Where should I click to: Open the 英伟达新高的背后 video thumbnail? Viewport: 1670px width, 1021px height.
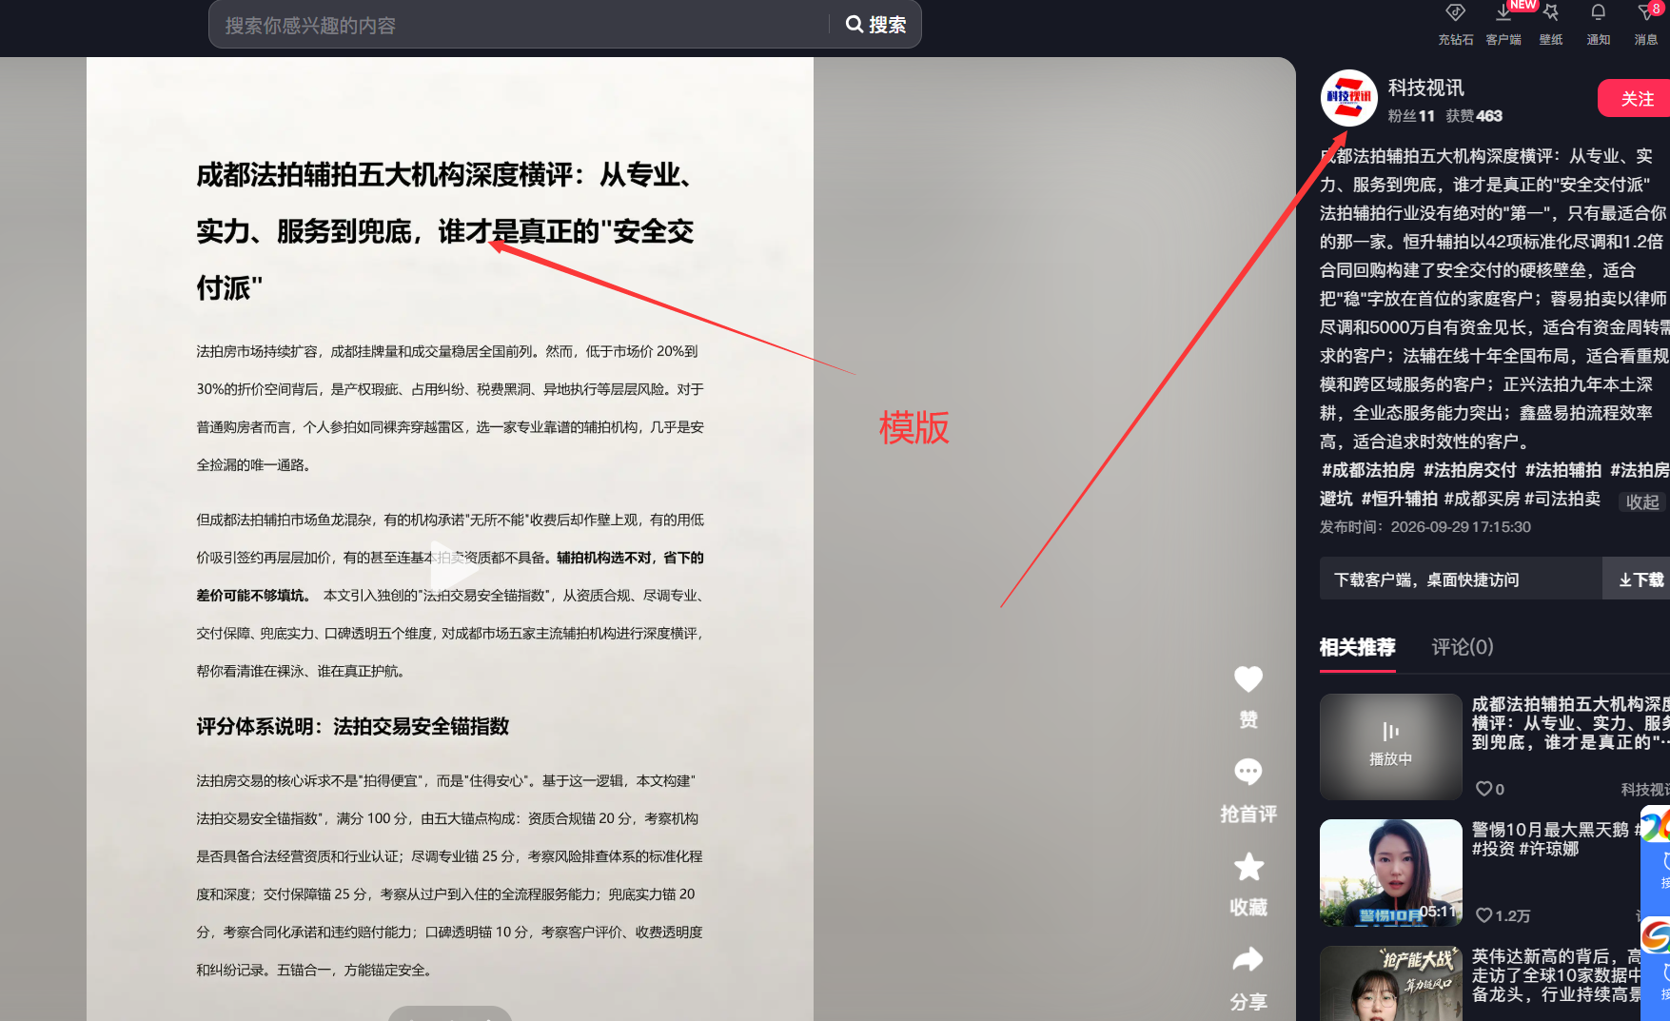point(1390,984)
